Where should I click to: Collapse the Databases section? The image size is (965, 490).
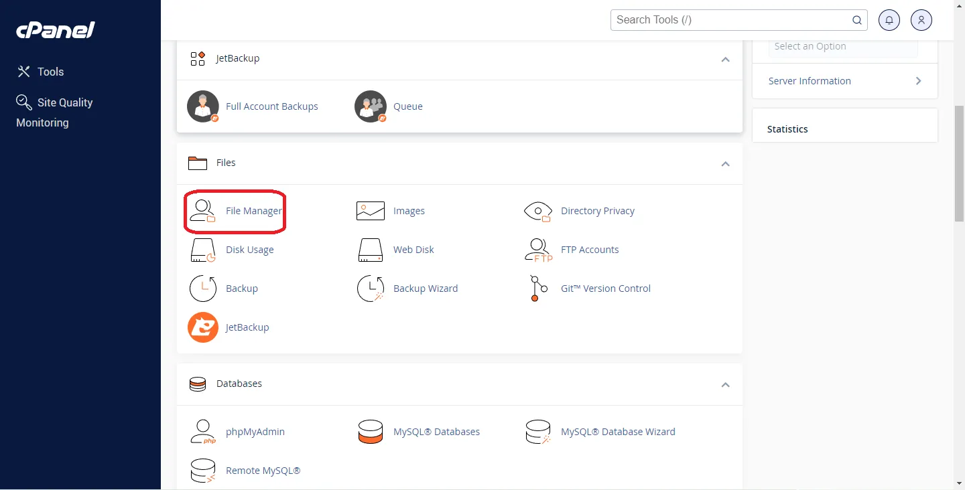coord(725,384)
